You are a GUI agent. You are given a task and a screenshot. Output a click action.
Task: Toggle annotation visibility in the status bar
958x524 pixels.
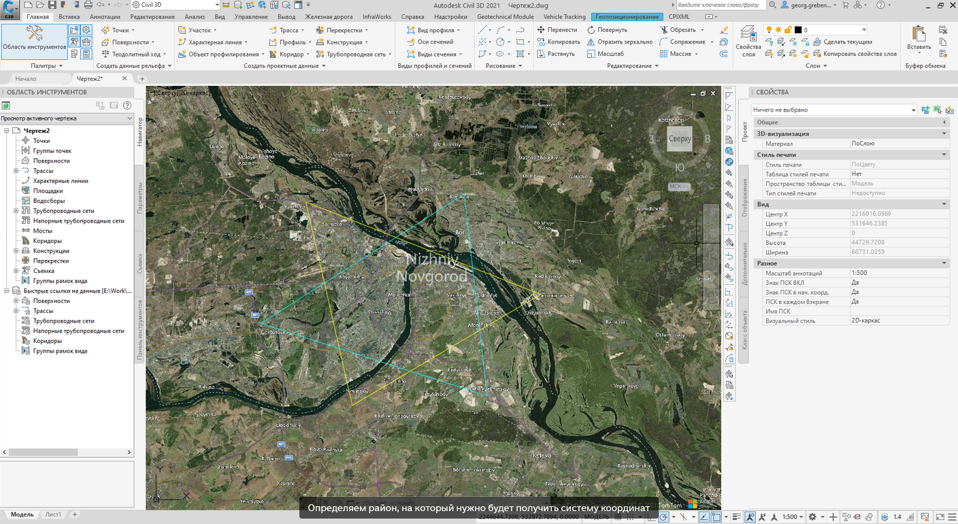[x=750, y=517]
